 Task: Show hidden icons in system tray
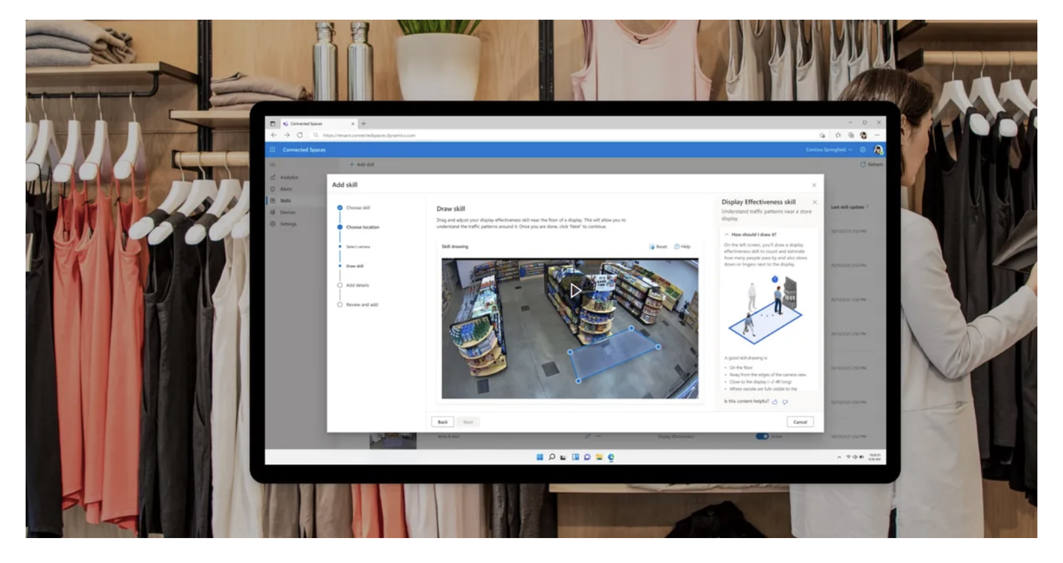[x=839, y=457]
